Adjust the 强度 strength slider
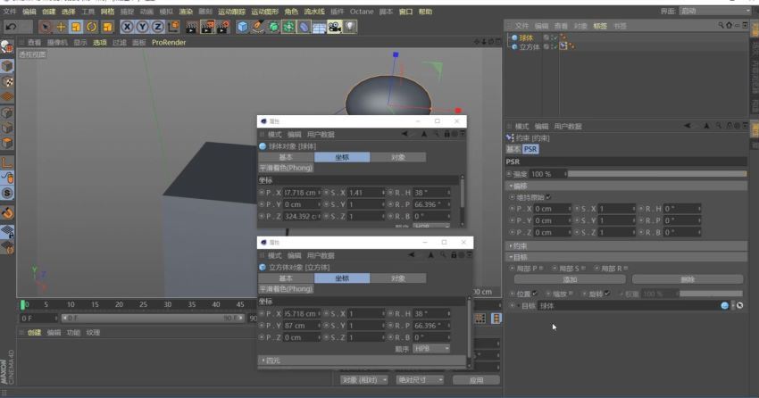 (657, 174)
